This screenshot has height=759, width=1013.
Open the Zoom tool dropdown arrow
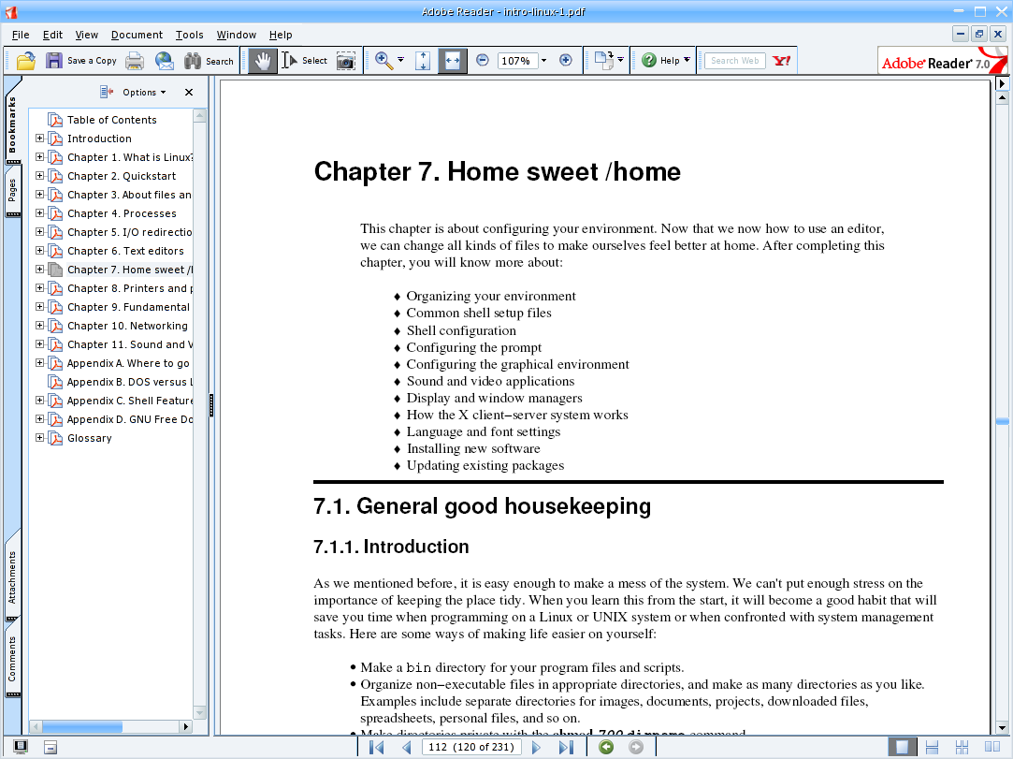click(x=400, y=60)
